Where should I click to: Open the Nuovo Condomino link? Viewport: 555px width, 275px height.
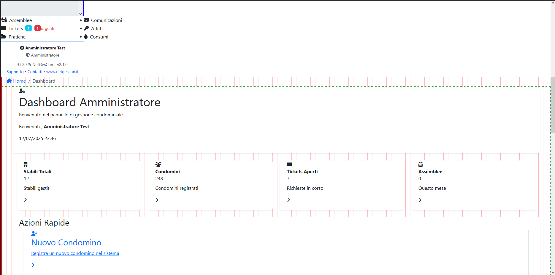click(66, 242)
